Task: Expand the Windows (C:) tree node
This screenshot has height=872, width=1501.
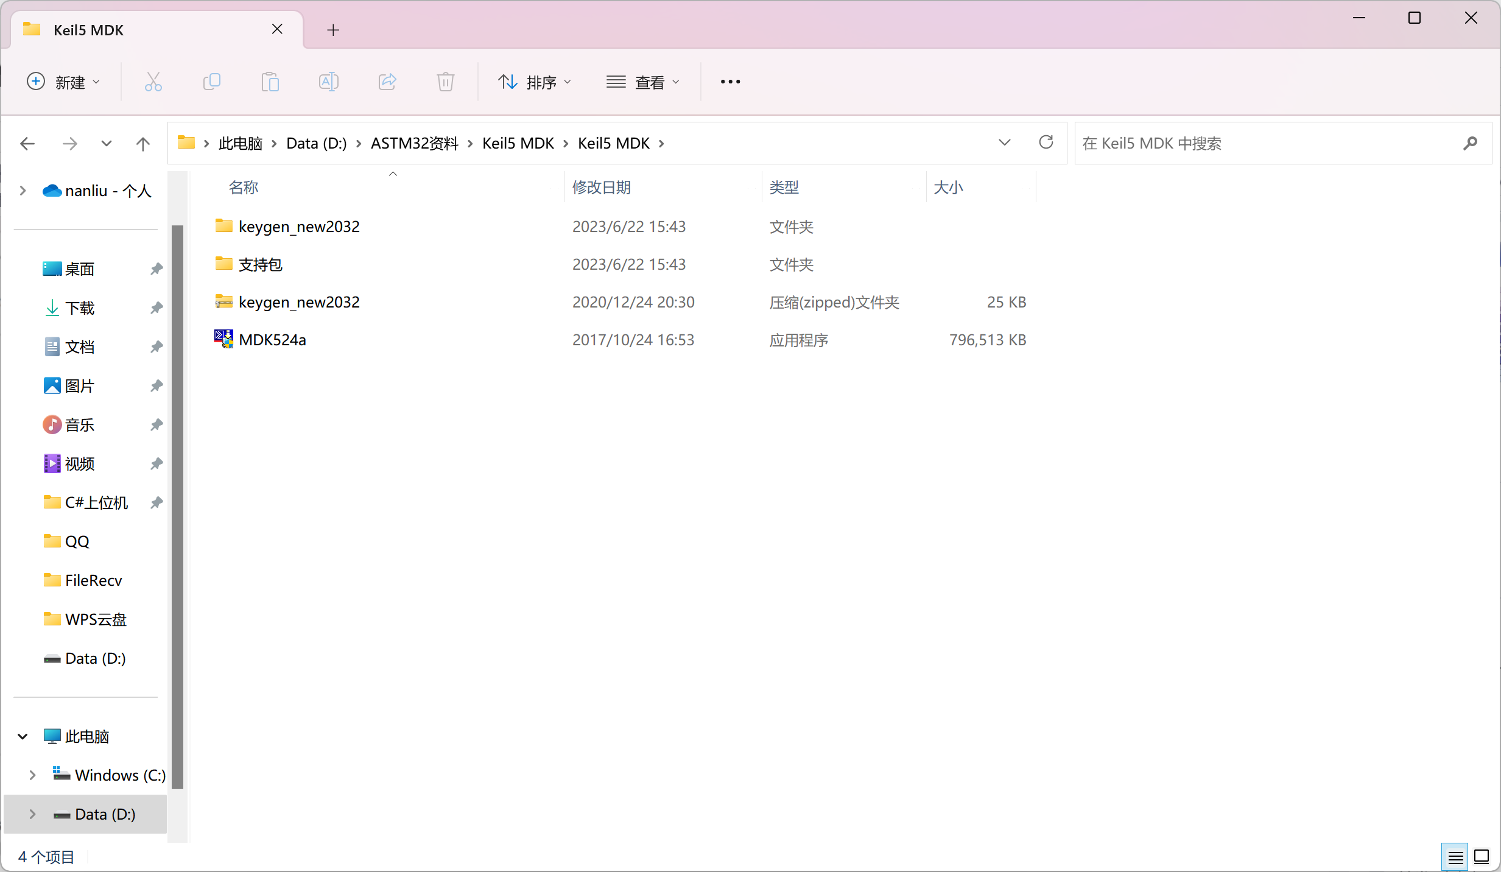Action: coord(32,775)
